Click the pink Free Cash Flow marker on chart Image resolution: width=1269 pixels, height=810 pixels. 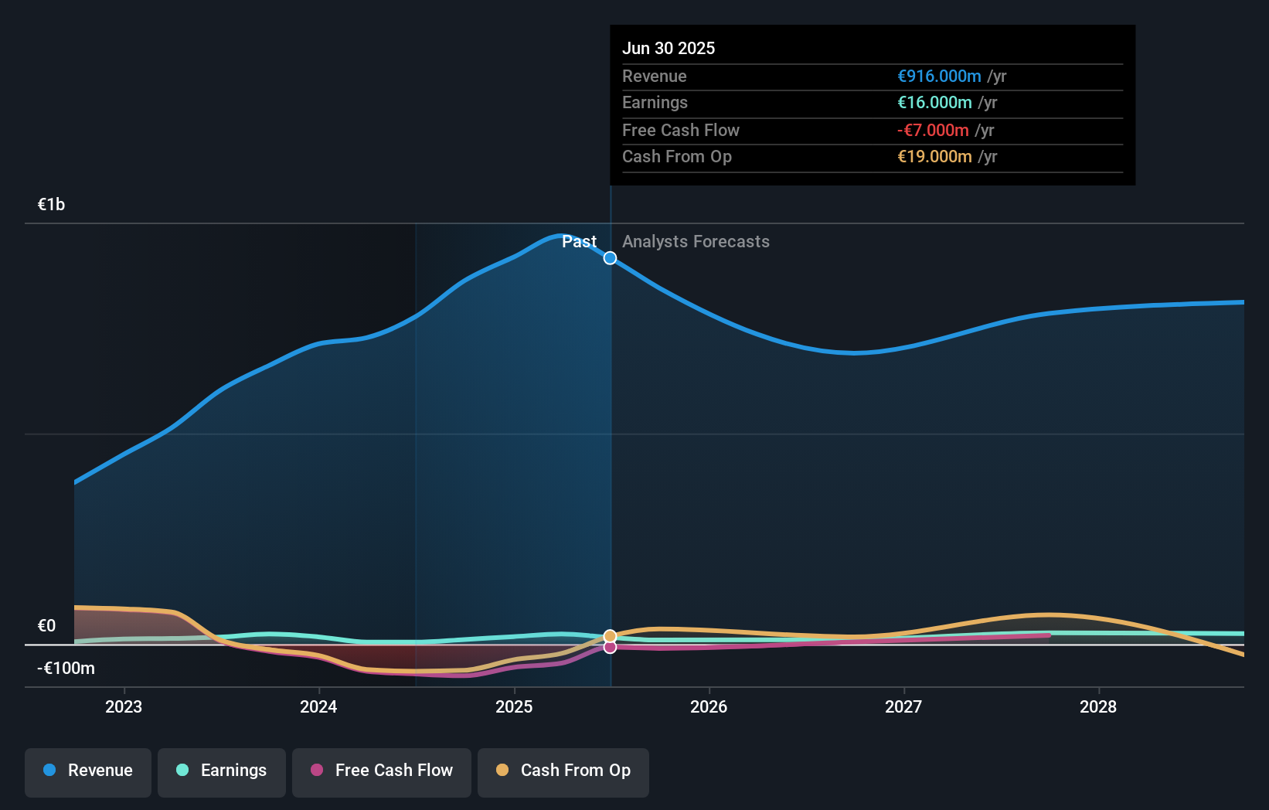pos(610,647)
